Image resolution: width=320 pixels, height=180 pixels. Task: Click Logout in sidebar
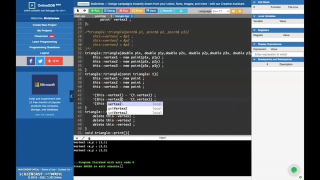(x=44, y=53)
